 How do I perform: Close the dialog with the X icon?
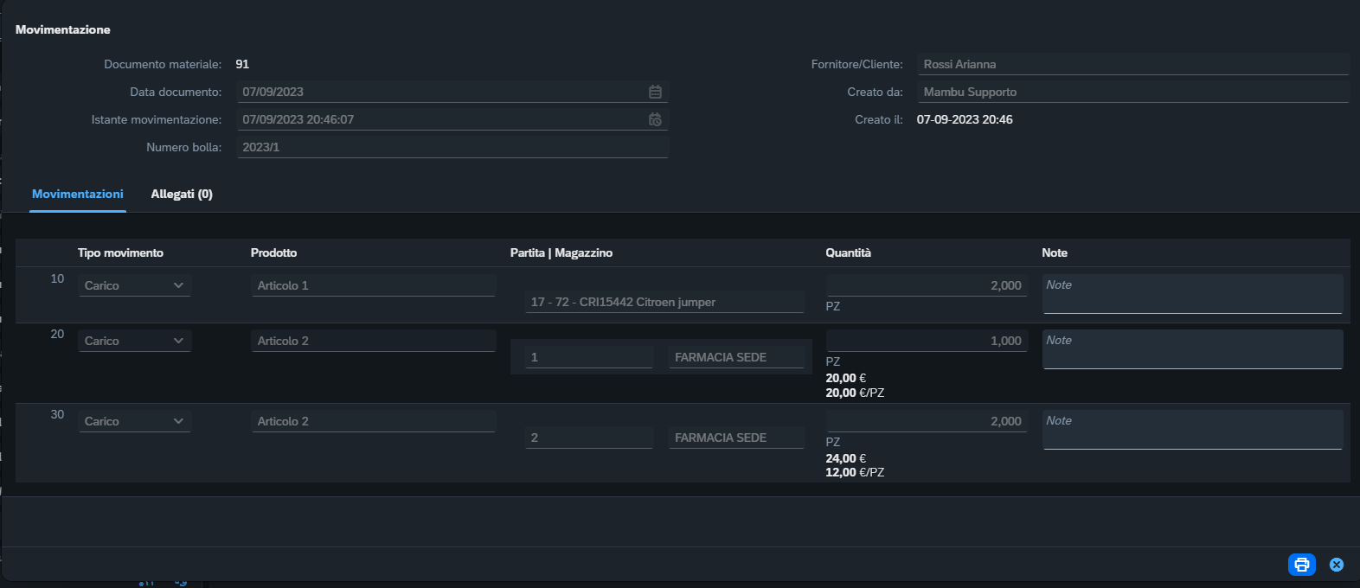click(1337, 565)
